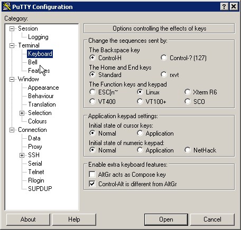Click the About button
The image size is (241, 230).
tap(28, 219)
